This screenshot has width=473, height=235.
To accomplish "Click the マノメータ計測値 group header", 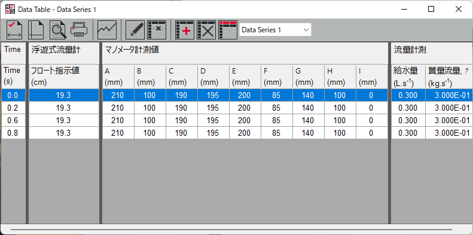I will click(x=245, y=53).
